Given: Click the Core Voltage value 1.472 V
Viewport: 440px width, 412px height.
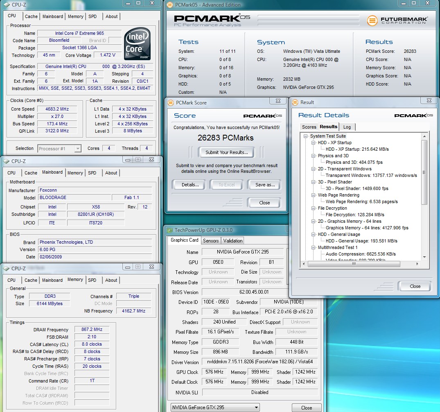Looking at the screenshot, I should pos(108,55).
